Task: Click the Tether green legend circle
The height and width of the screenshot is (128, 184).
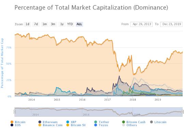Action: point(96,122)
